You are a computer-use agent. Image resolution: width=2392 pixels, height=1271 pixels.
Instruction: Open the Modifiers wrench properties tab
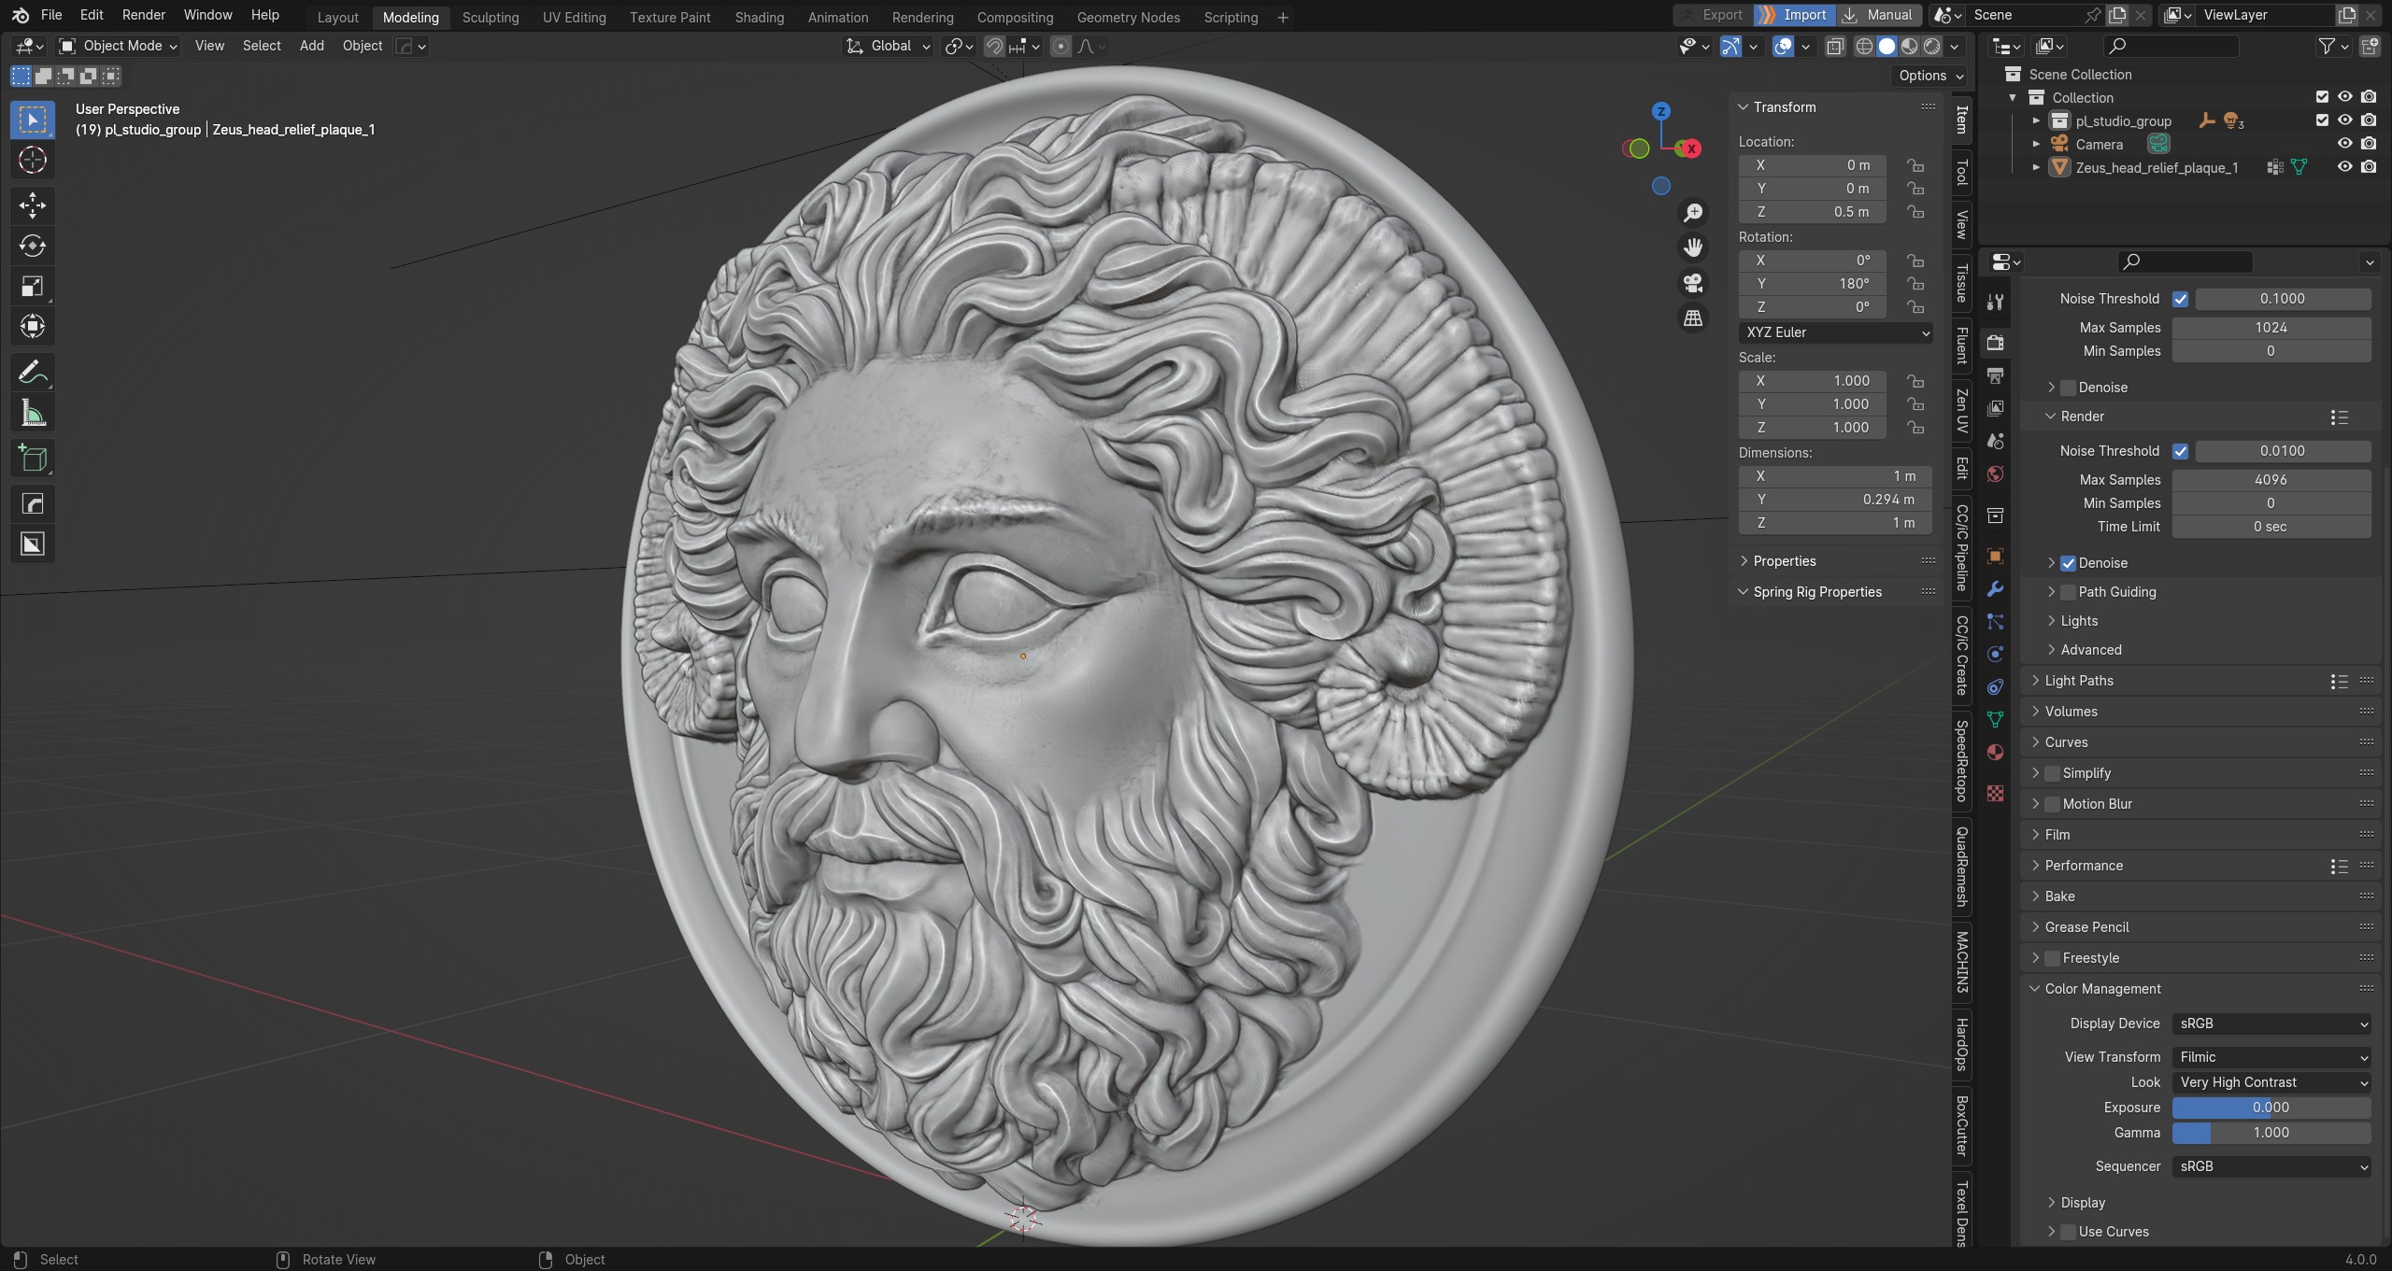click(1995, 589)
